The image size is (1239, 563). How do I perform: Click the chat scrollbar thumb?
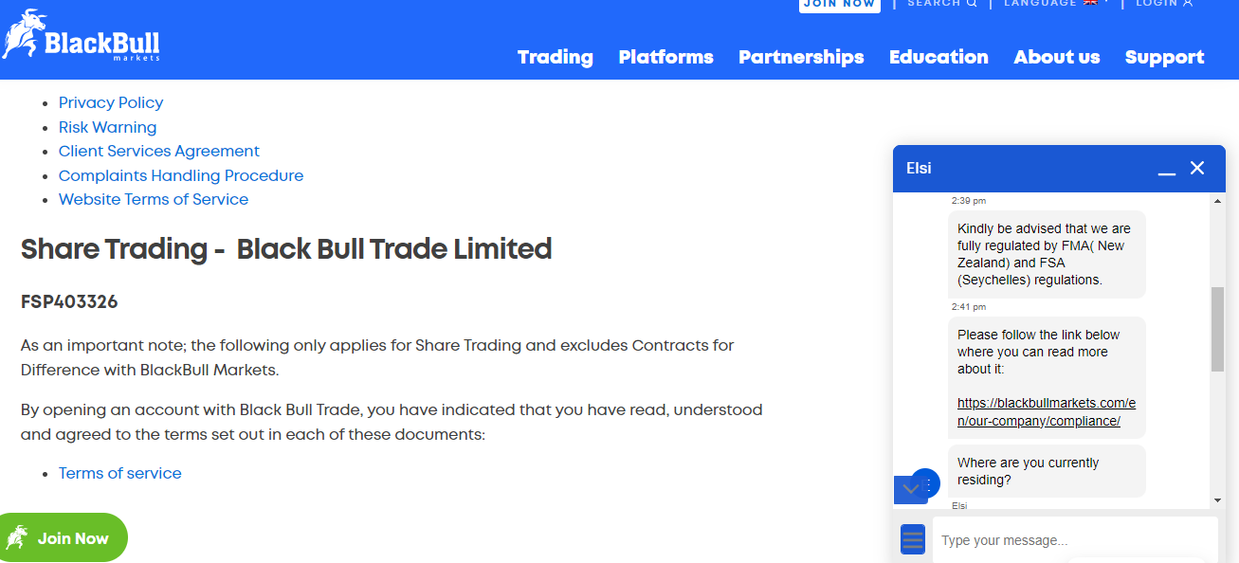[x=1218, y=329]
